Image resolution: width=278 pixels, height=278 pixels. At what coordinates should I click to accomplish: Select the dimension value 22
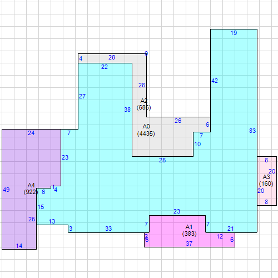click(x=105, y=67)
